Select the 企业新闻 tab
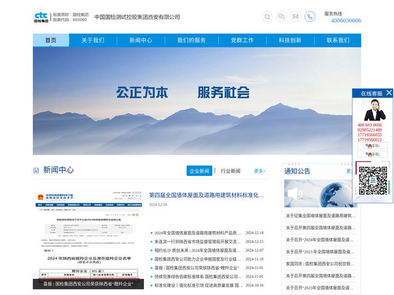 [x=199, y=171]
